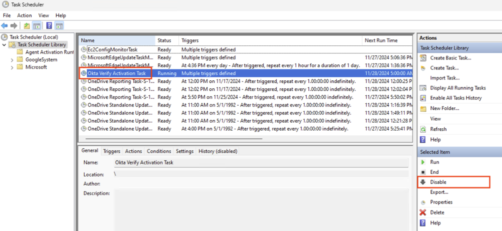Switch to the Actions tab in details pane
This screenshot has width=502, height=231.
click(x=133, y=151)
